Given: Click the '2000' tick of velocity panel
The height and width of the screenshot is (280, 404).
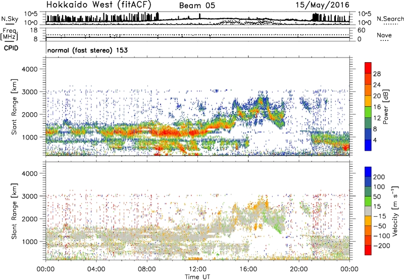Looking at the screenshot, I should coord(29,219).
